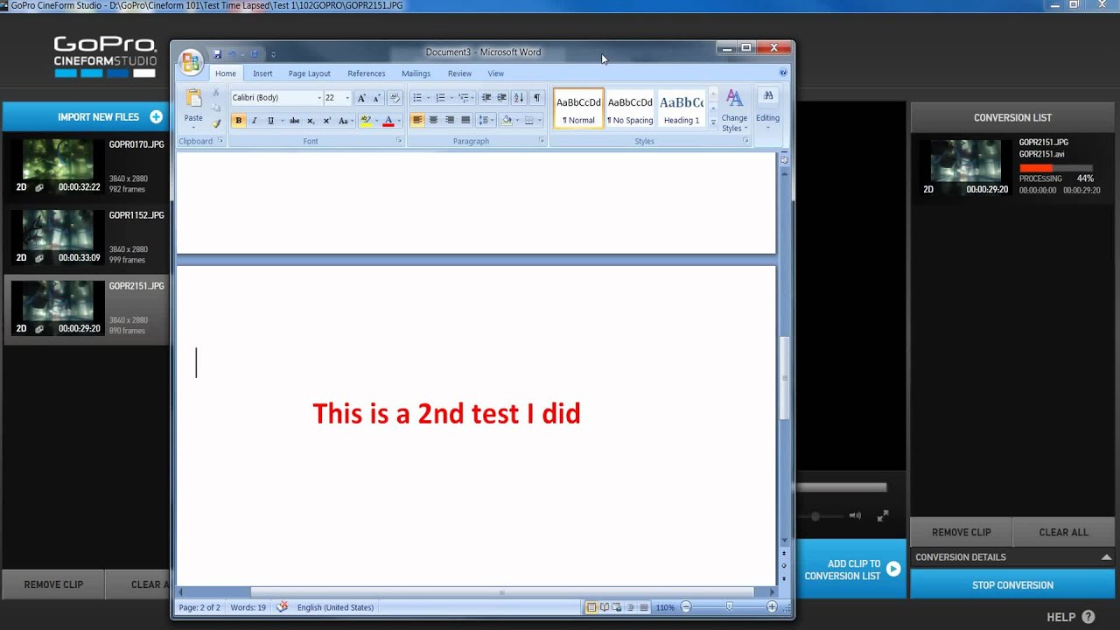Open the References ribbon tab
The image size is (1120, 630).
[367, 73]
